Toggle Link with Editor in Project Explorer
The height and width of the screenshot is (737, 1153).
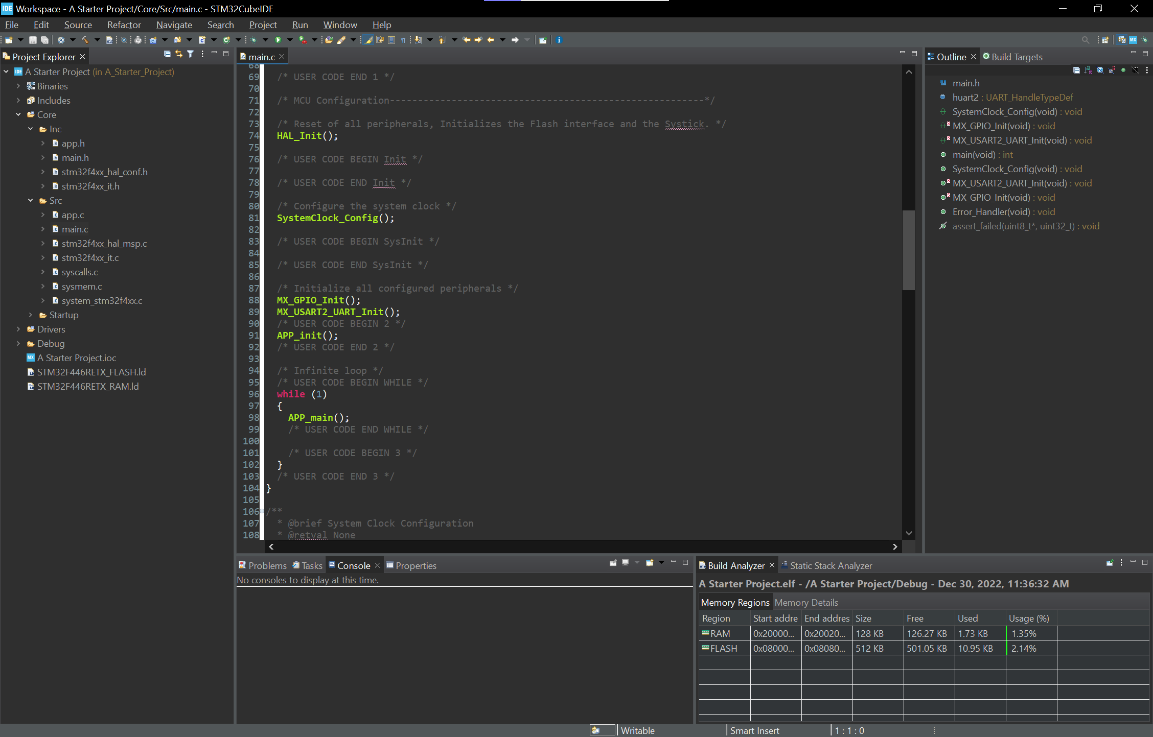click(x=178, y=54)
